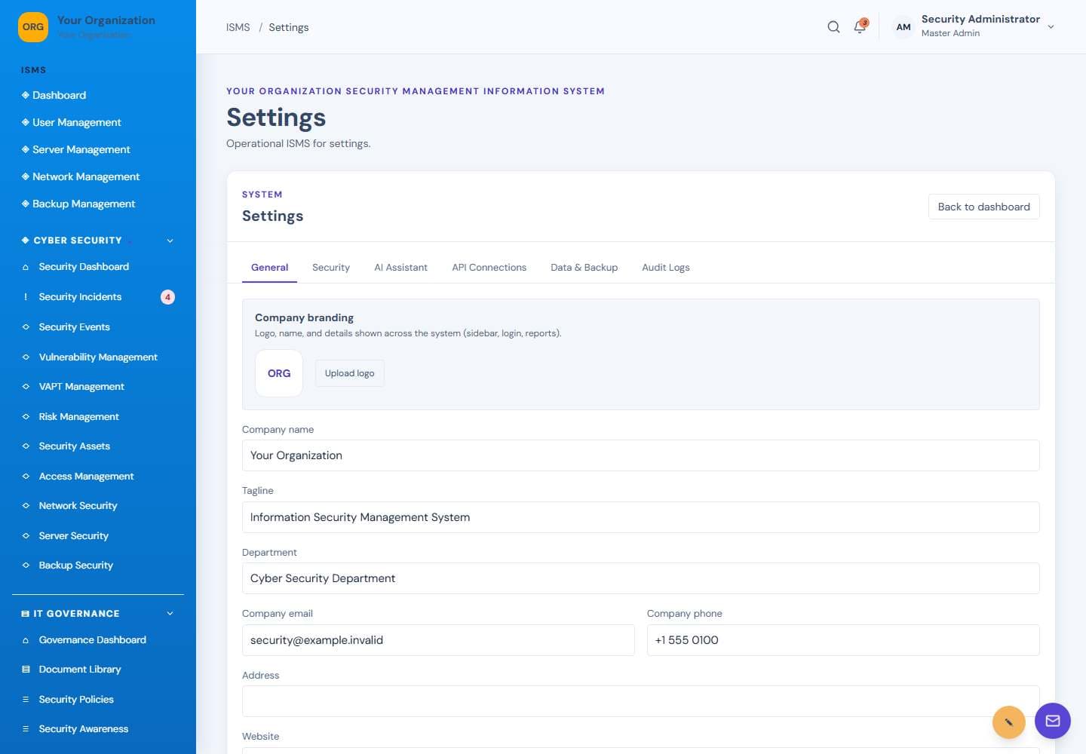This screenshot has width=1086, height=754.
Task: Click the Security Incidents exclamation icon
Action: click(26, 297)
